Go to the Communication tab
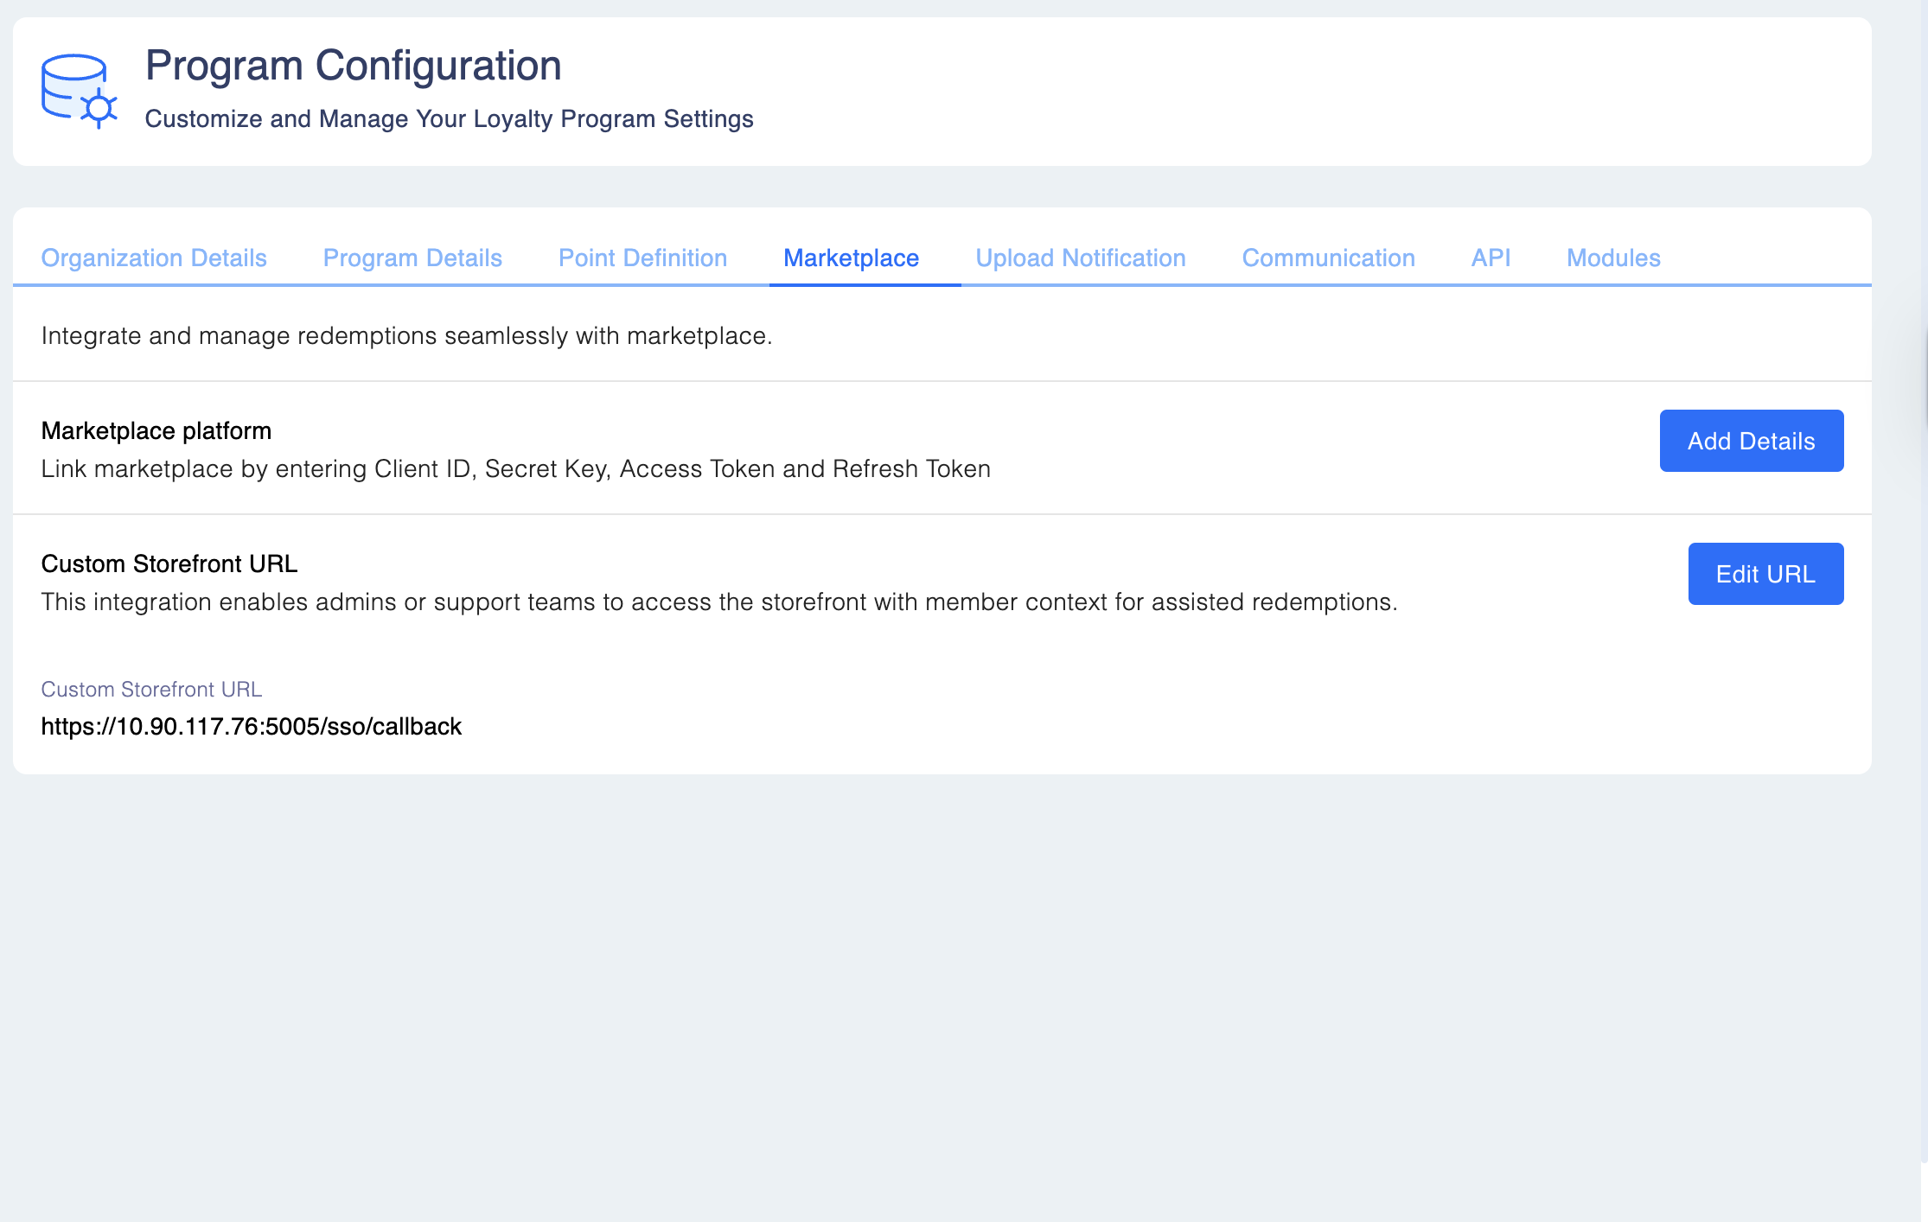Image resolution: width=1928 pixels, height=1222 pixels. (x=1328, y=258)
